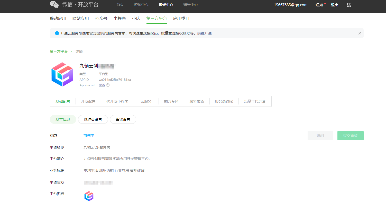Open the QR code icon in header
The width and height of the screenshot is (386, 220).
349,5
